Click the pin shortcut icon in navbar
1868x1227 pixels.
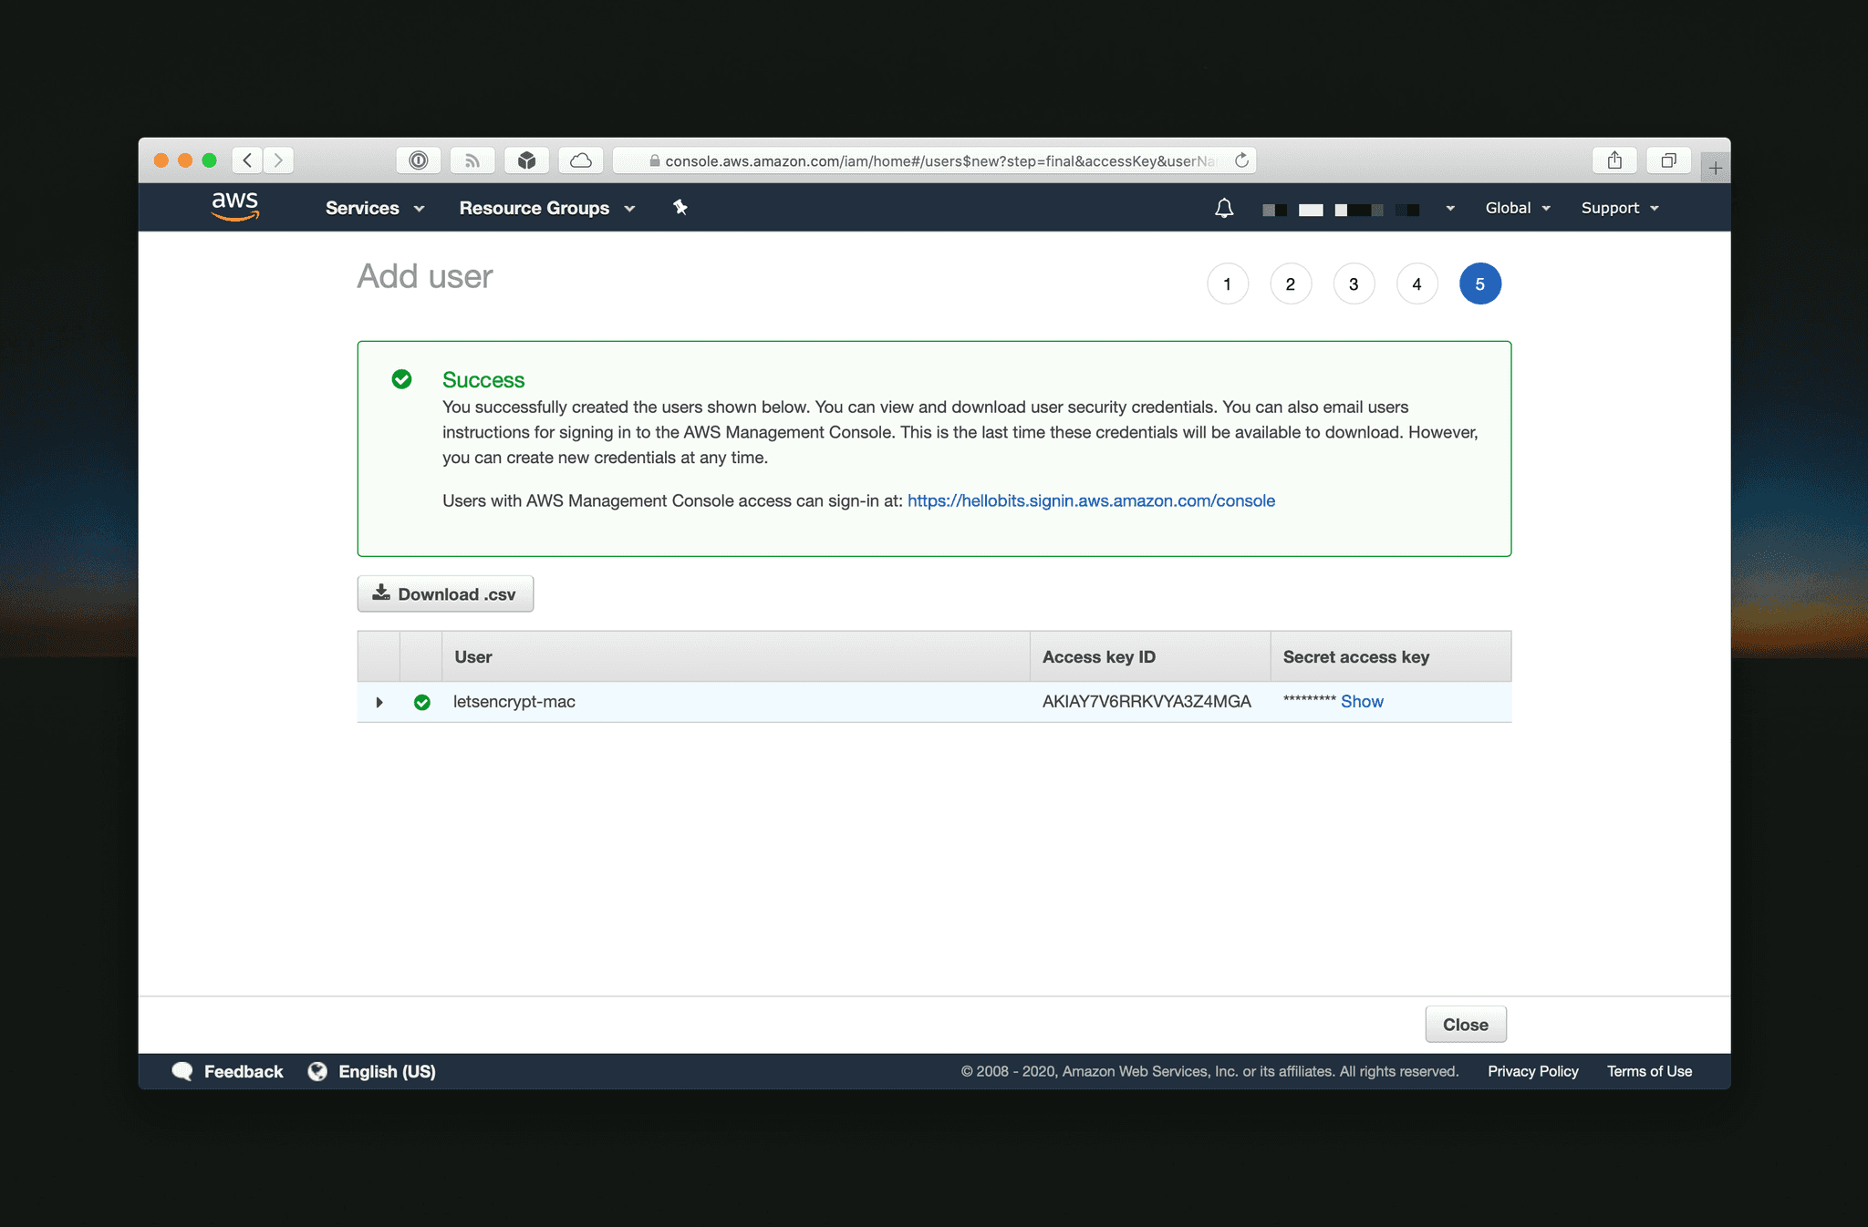click(680, 208)
